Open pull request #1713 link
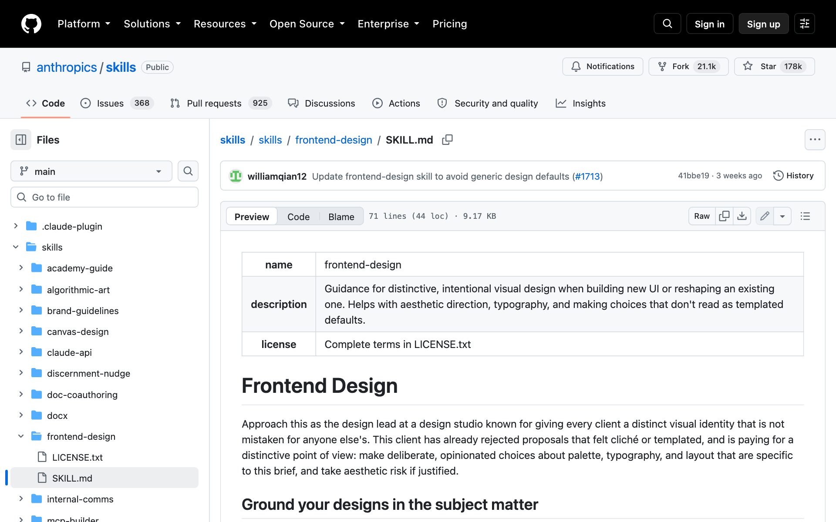Viewport: 836px width, 522px height. pyautogui.click(x=587, y=176)
